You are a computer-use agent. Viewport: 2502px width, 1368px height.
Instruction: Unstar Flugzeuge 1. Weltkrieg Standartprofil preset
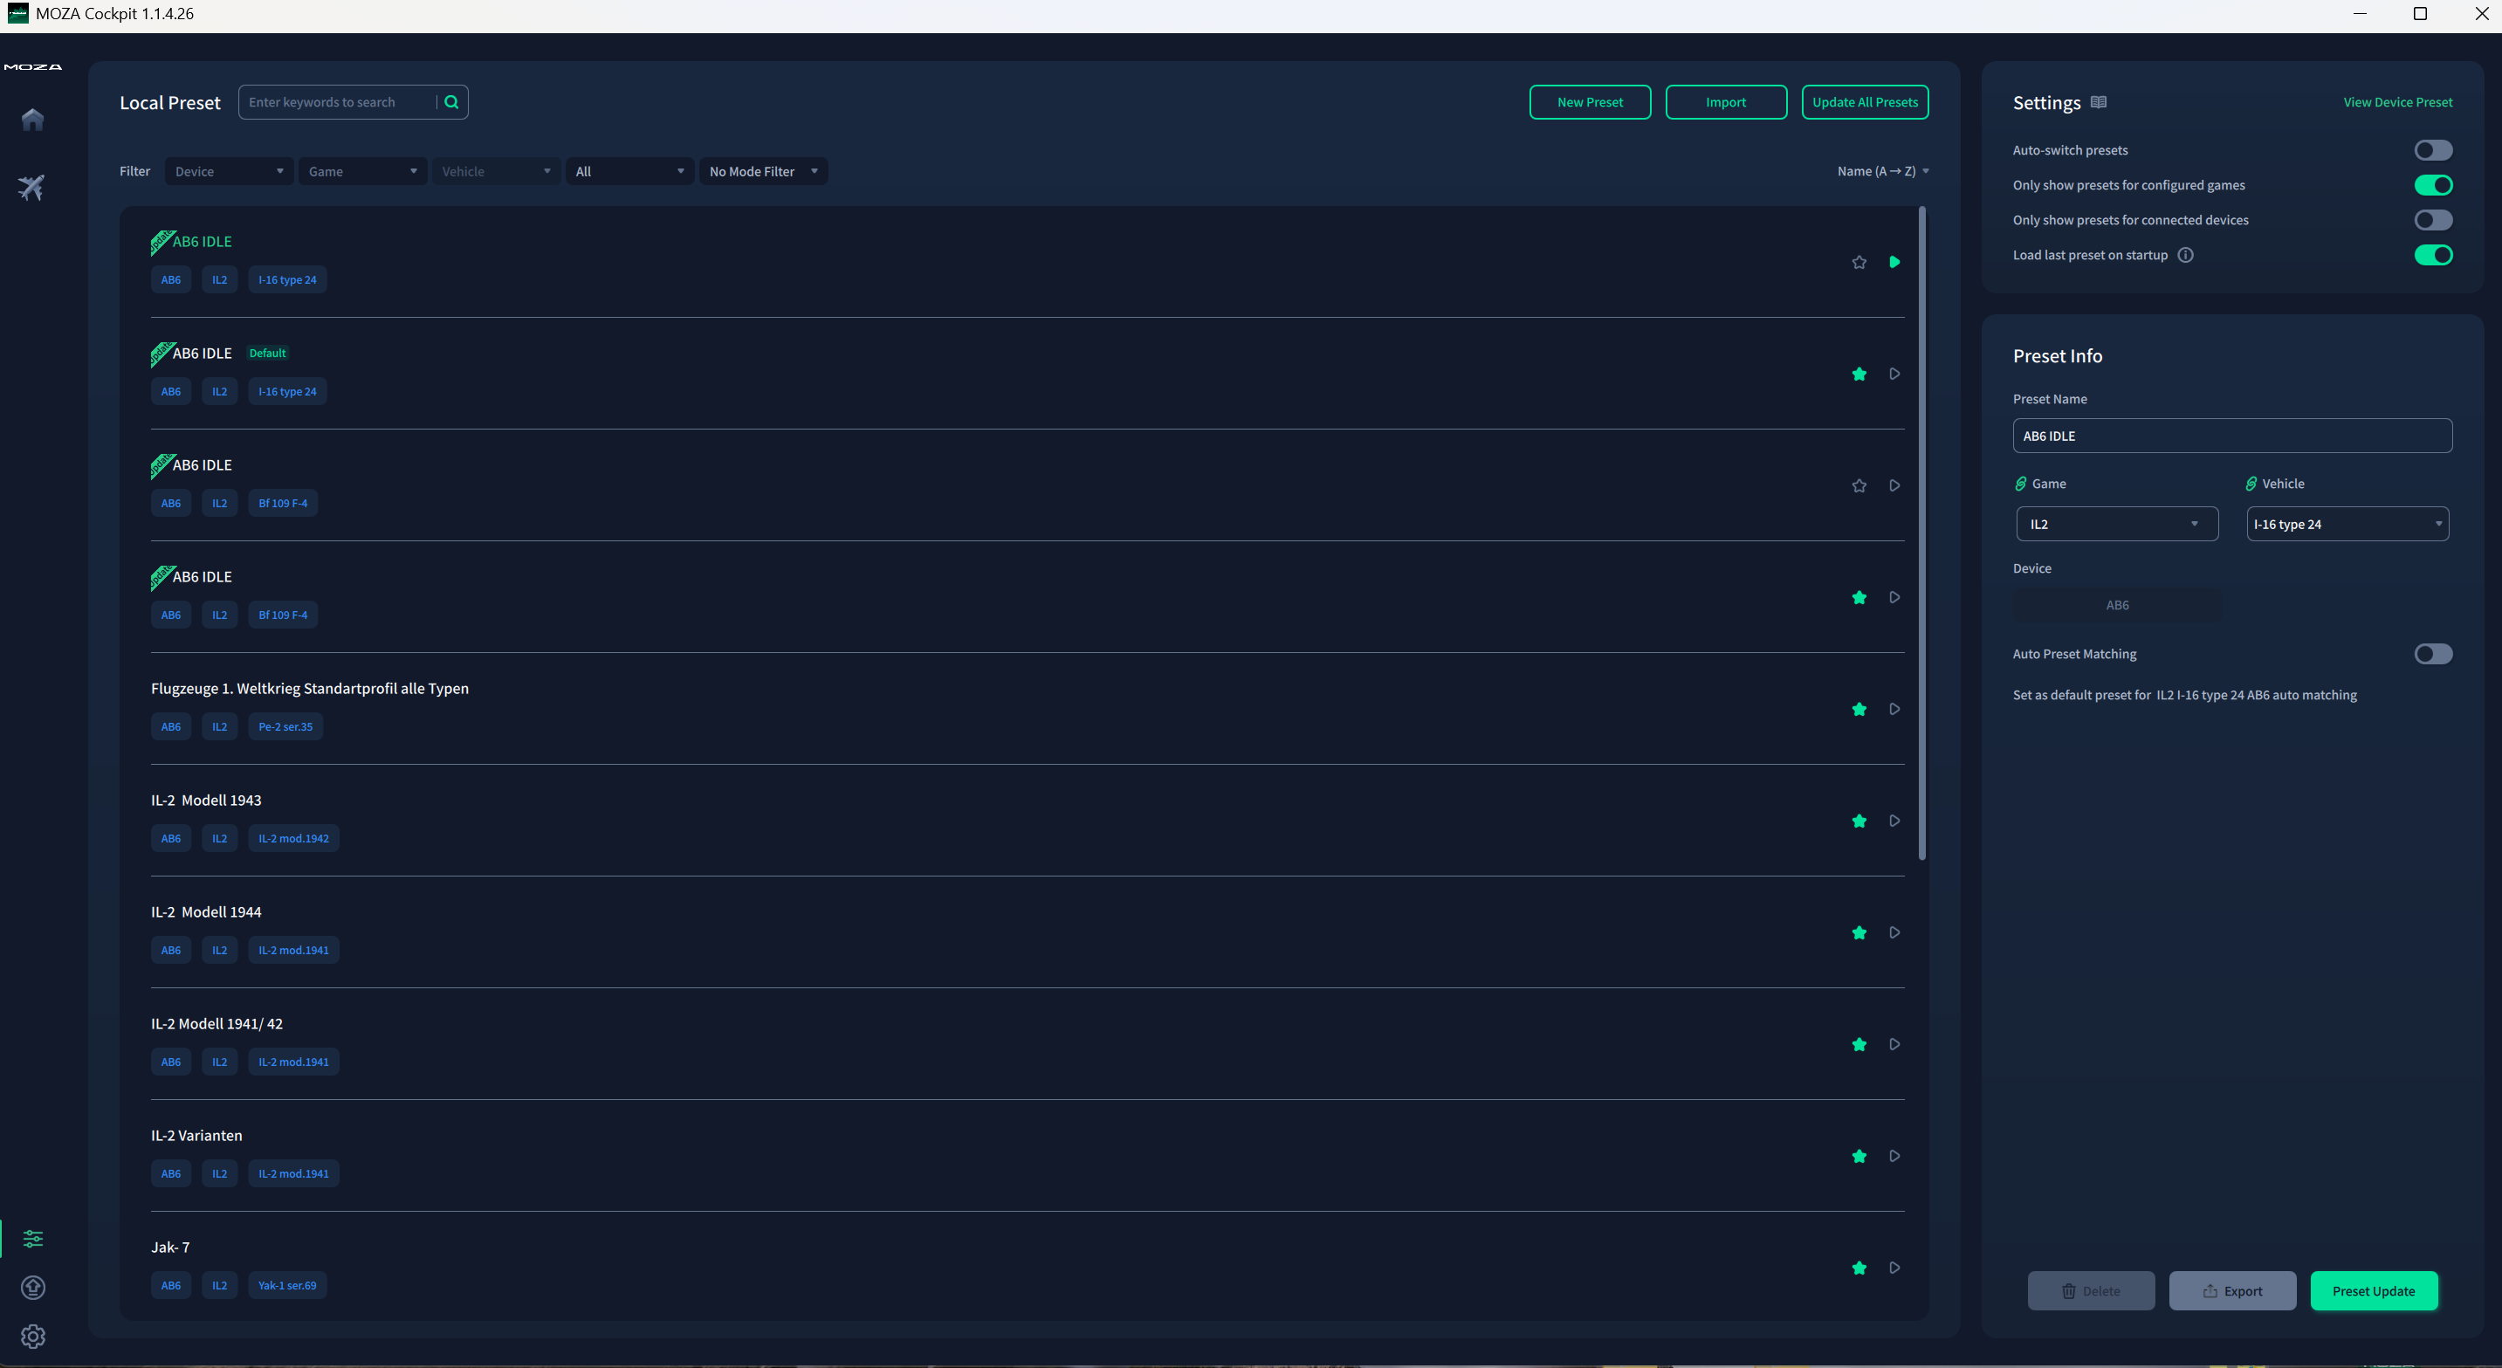coord(1859,709)
